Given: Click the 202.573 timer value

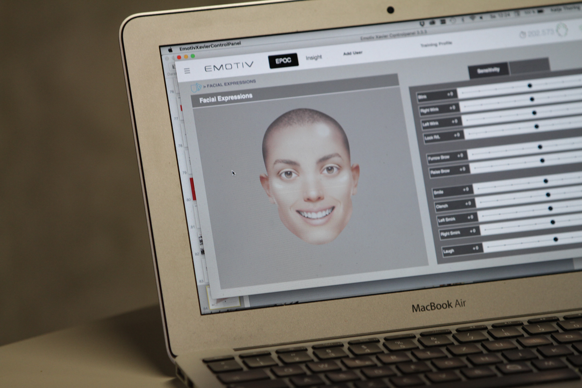Looking at the screenshot, I should (x=541, y=32).
